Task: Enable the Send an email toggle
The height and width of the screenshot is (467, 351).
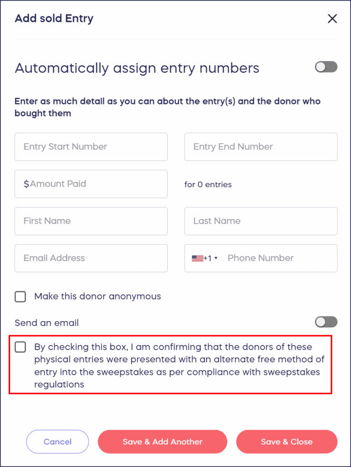Action: click(326, 322)
